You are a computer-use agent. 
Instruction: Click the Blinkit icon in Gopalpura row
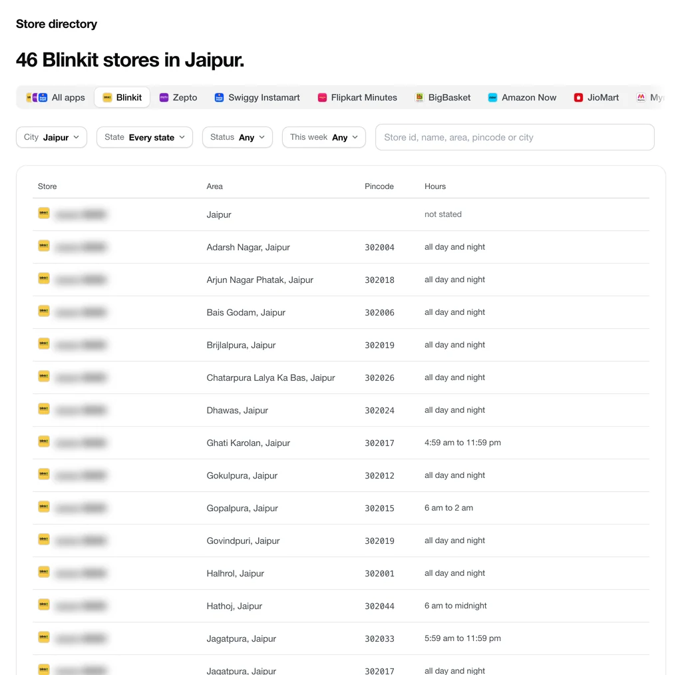(44, 507)
